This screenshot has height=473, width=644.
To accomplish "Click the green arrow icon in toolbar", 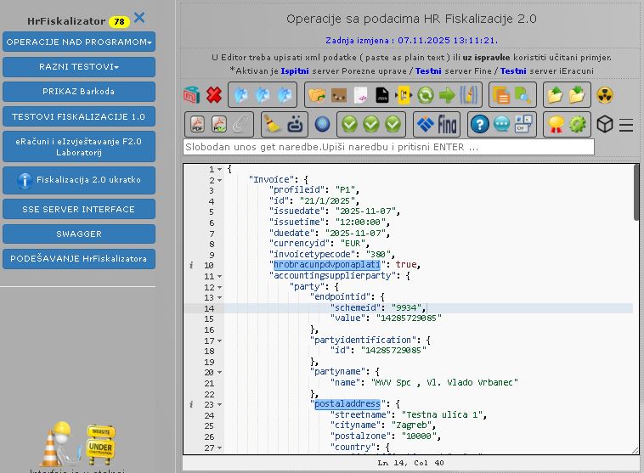I will click(447, 95).
